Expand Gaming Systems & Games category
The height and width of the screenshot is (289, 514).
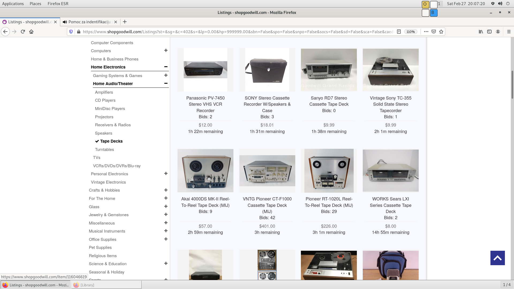[x=166, y=75]
